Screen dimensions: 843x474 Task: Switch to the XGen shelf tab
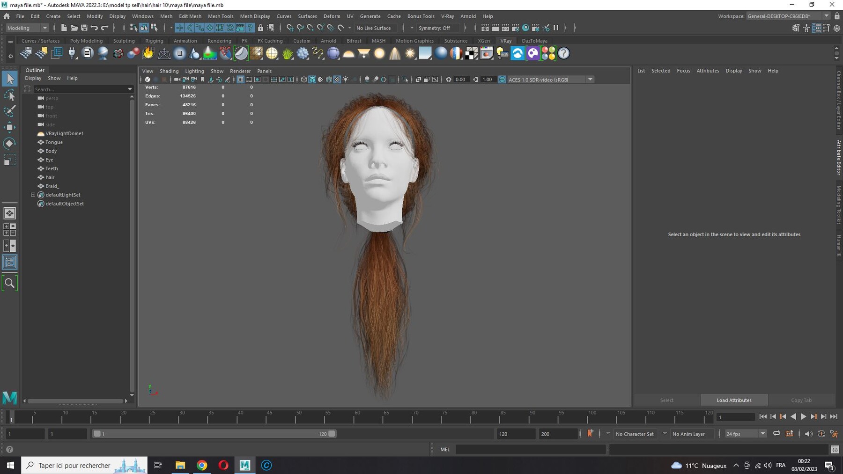(484, 41)
